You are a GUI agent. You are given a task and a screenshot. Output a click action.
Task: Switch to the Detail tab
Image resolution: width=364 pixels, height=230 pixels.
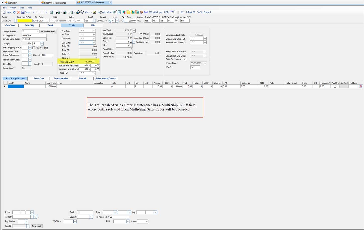(50, 25)
